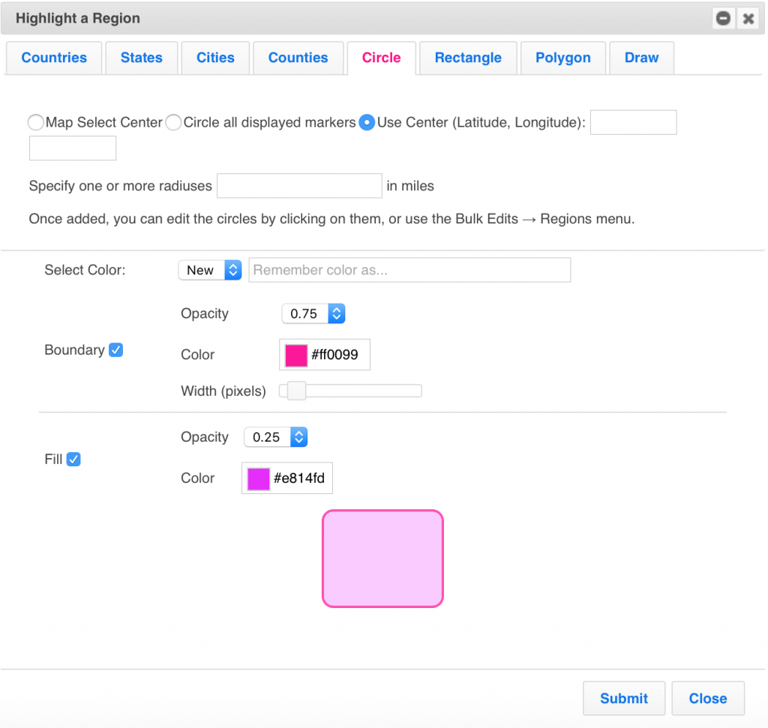Toggle the Fill checkbox
This screenshot has width=768, height=728.
click(73, 459)
